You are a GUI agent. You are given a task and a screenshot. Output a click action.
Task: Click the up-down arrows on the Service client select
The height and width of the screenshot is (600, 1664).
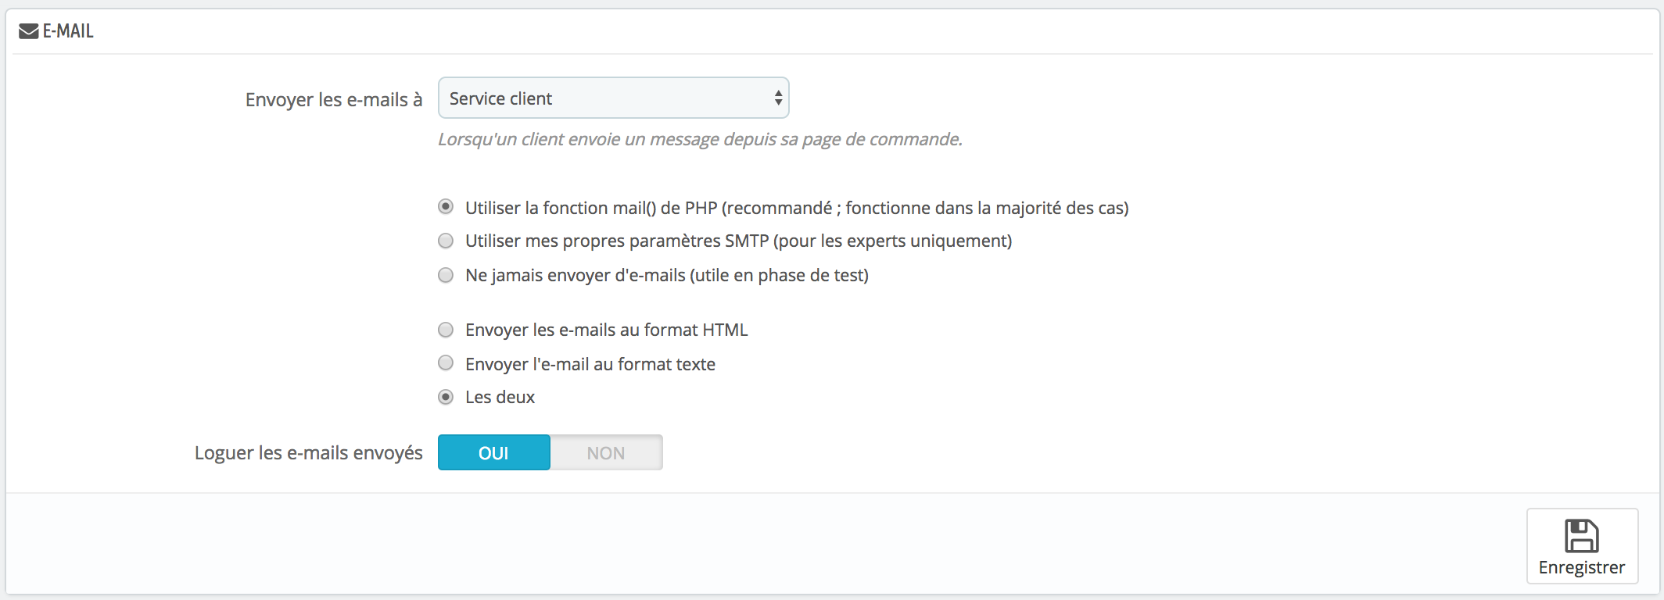(x=778, y=98)
